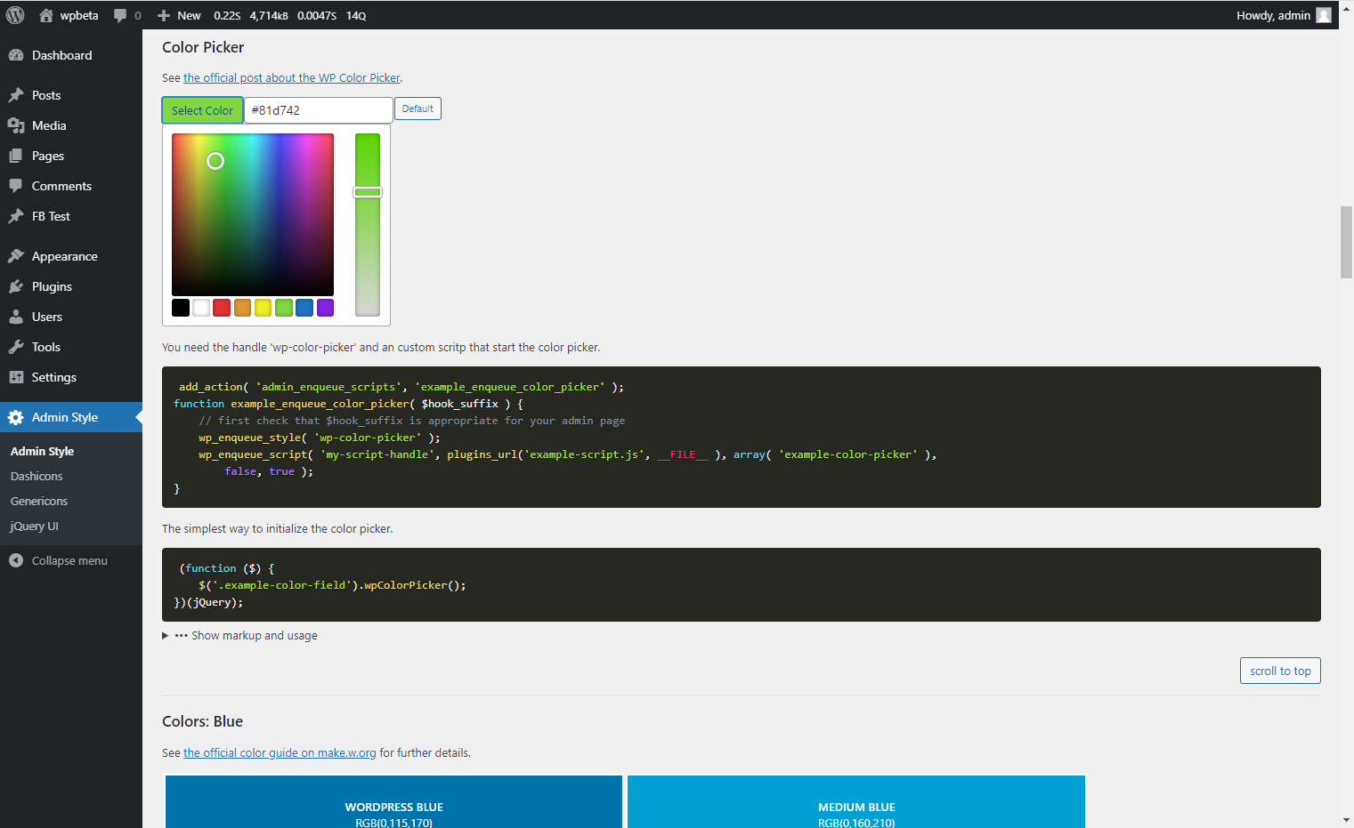
Task: Open the Genericons submenu page
Action: point(39,501)
